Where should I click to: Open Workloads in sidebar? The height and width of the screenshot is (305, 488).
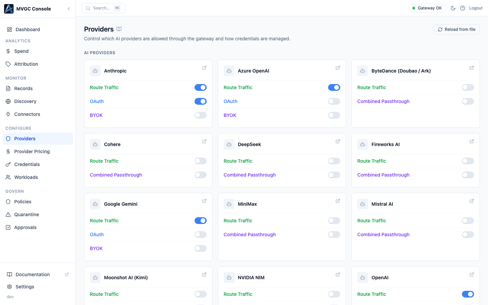(38, 177)
